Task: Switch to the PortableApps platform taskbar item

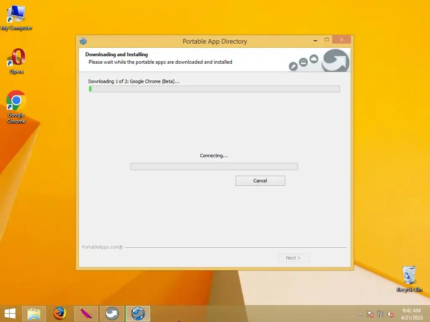Action: pos(112,314)
